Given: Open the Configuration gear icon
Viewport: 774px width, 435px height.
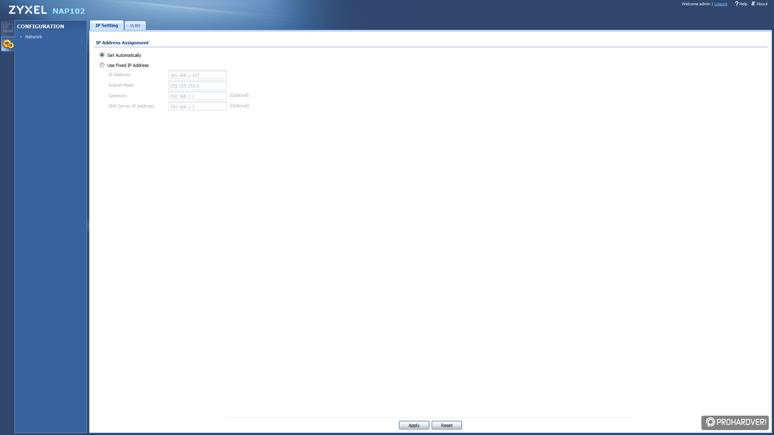Looking at the screenshot, I should (x=8, y=44).
